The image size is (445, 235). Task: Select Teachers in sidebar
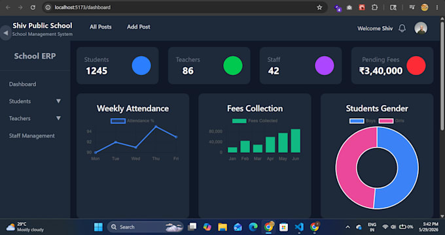[x=20, y=118]
